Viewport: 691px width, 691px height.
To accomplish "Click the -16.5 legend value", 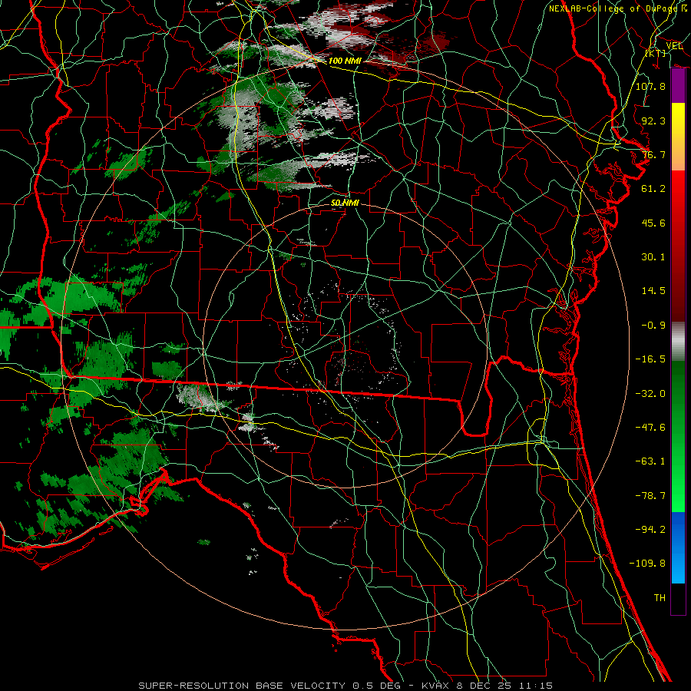I will click(650, 359).
